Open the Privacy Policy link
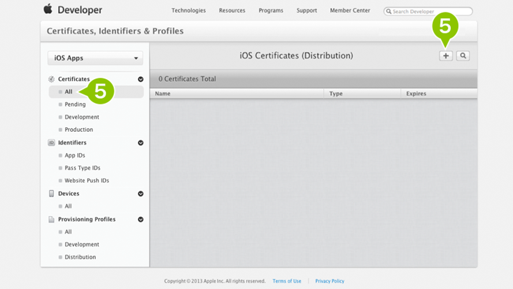This screenshot has width=513, height=289. point(329,281)
